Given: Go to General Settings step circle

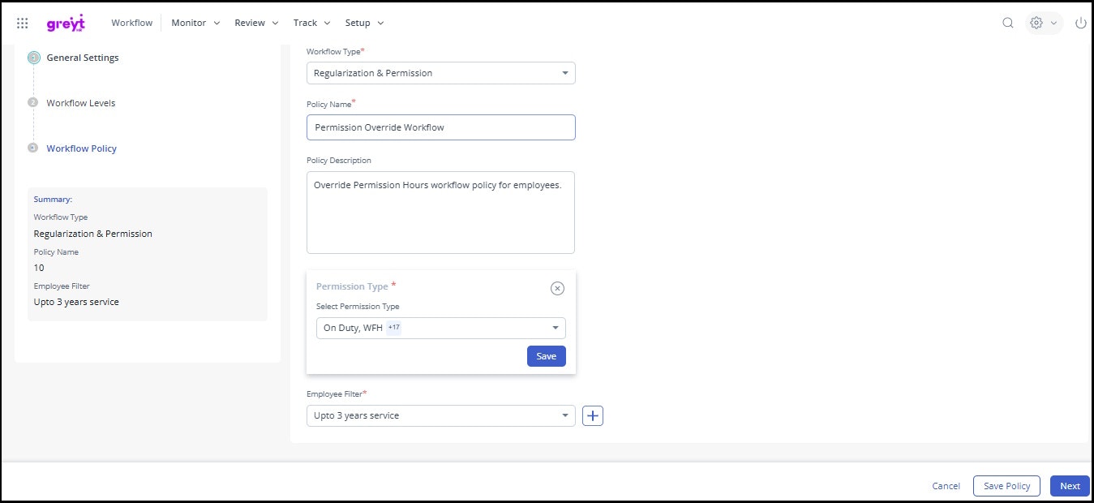Looking at the screenshot, I should 34,58.
